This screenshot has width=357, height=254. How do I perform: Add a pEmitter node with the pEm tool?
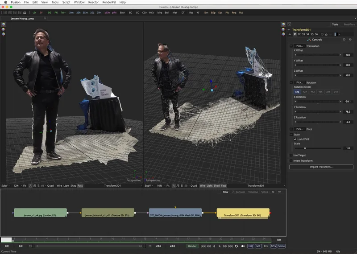[107, 13]
